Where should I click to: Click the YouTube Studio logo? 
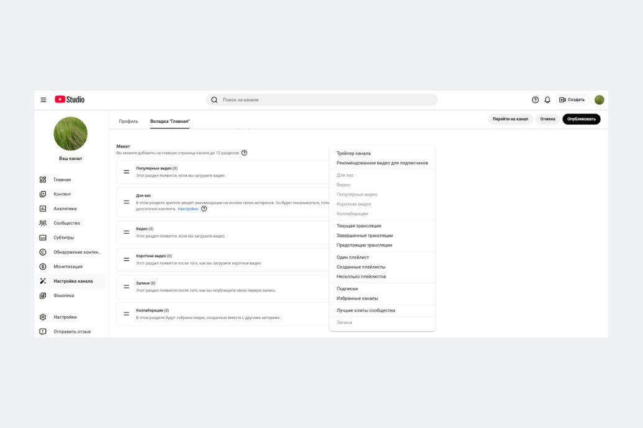point(70,99)
